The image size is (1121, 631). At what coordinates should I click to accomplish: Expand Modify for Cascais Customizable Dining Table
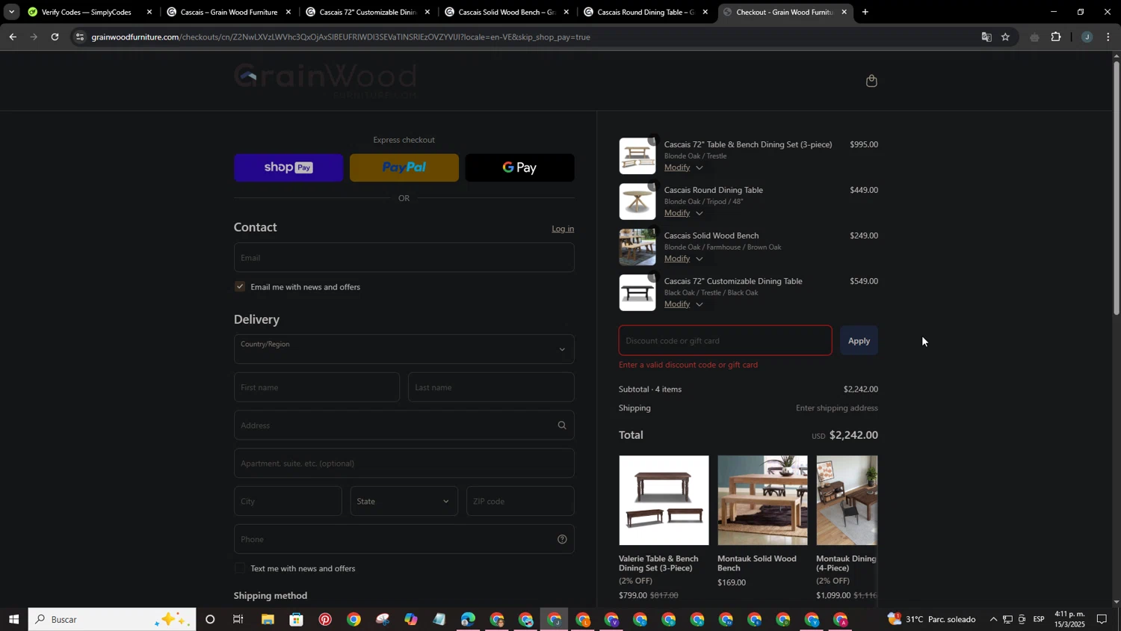(x=683, y=304)
